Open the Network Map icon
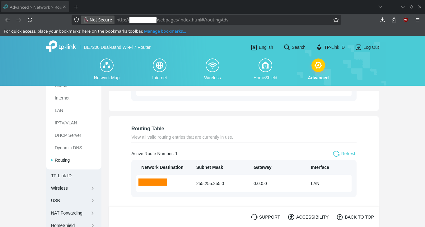This screenshot has width=425, height=227. point(107,65)
